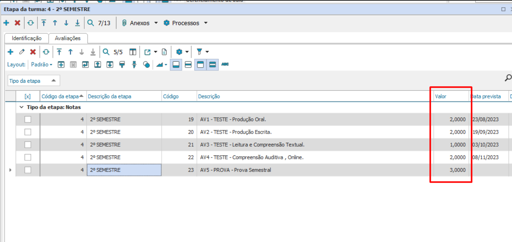Go to first record in top toolbar
The width and height of the screenshot is (512, 242).
pyautogui.click(x=44, y=23)
